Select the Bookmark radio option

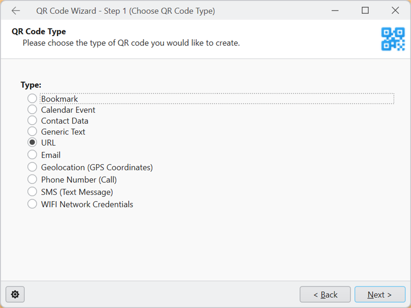click(x=32, y=99)
